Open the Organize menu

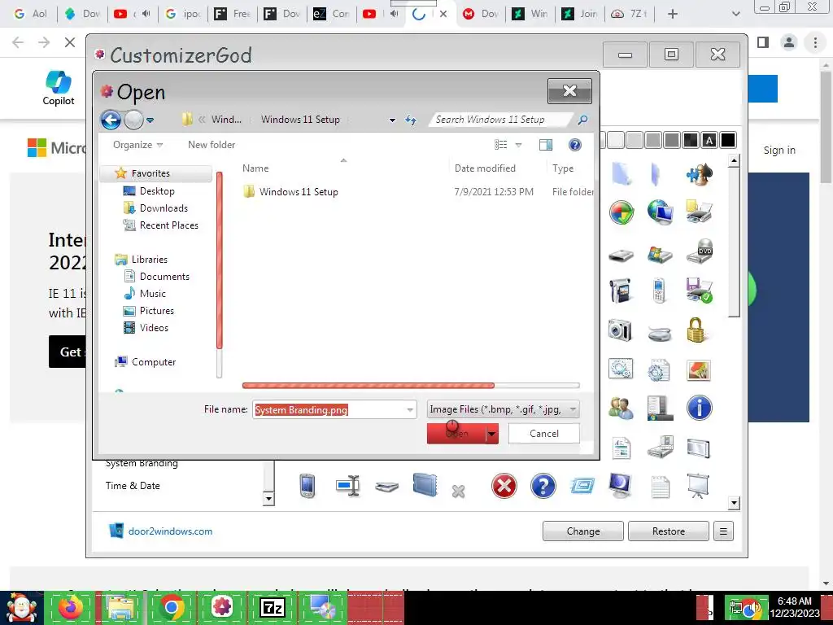click(x=137, y=145)
